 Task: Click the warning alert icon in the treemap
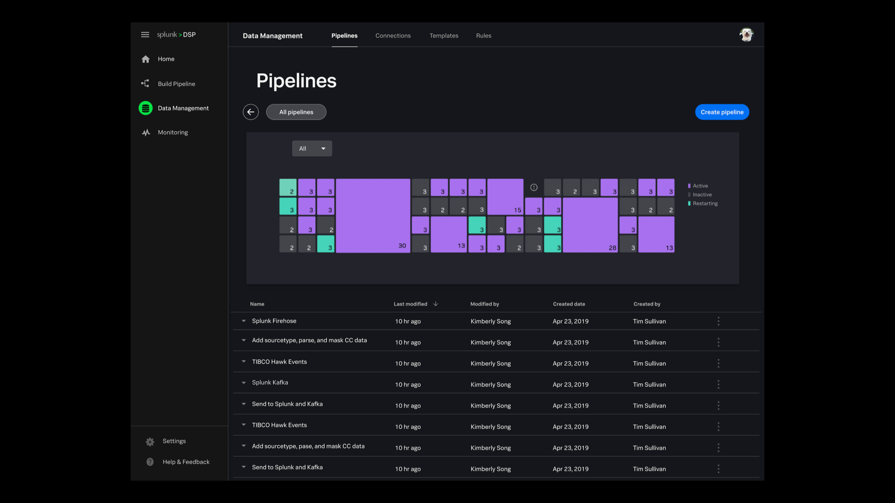[x=534, y=187]
